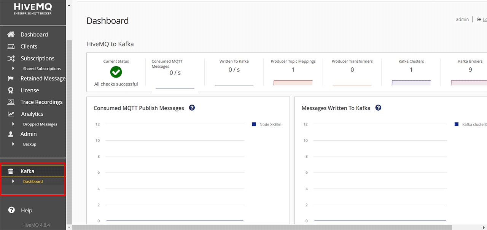Click the 'HiveMQ 4.8.4' version text
This screenshot has width=487, height=230.
pyautogui.click(x=36, y=225)
